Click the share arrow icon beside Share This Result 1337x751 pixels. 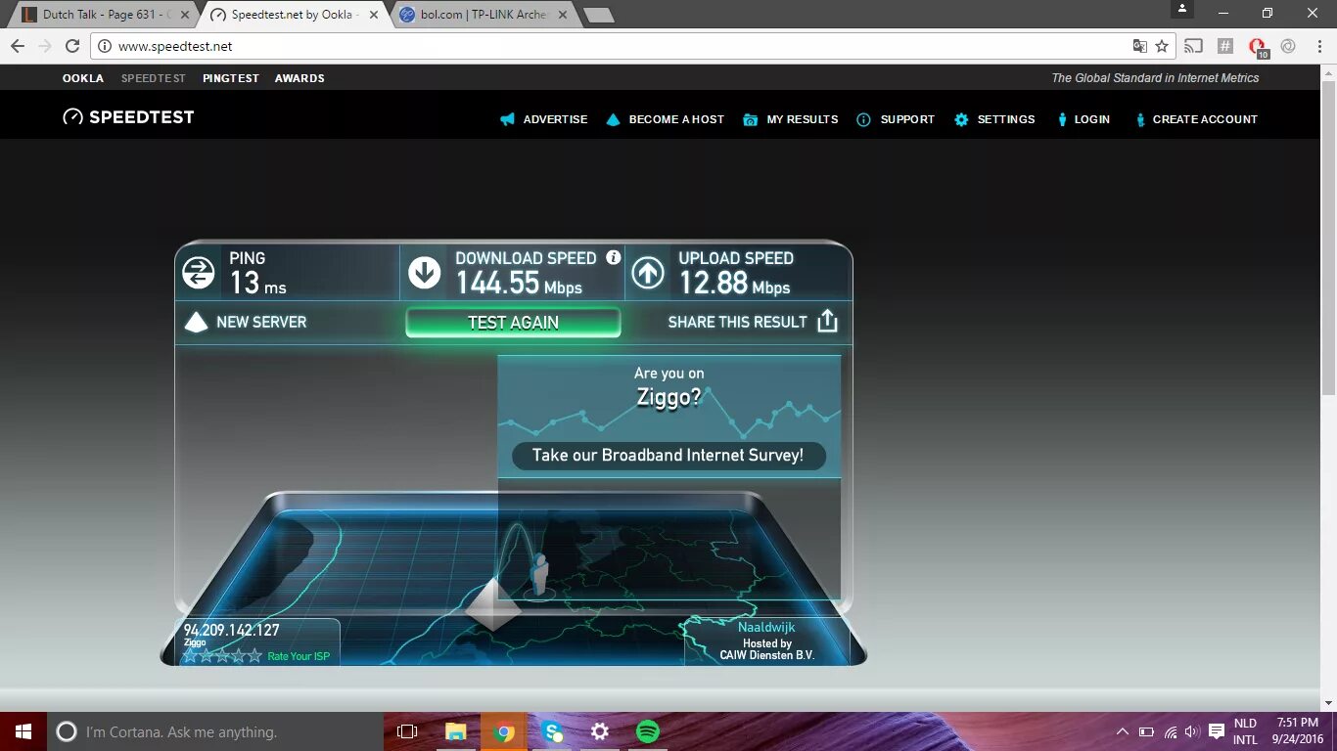point(827,322)
